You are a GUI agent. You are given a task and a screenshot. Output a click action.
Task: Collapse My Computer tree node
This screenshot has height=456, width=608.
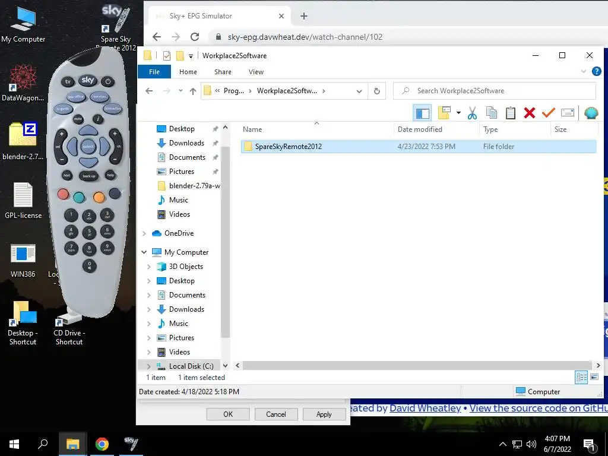point(144,252)
